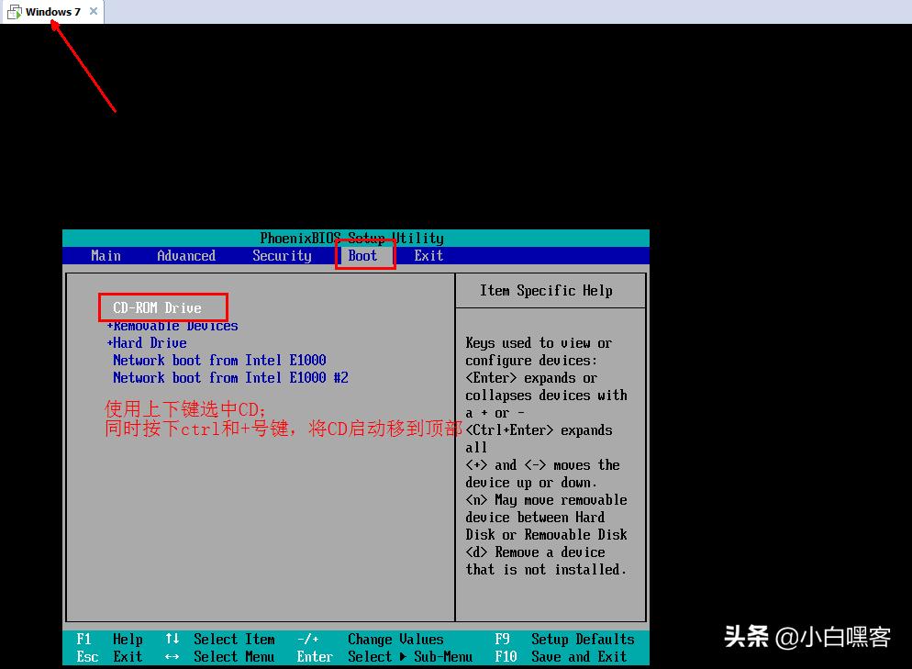
Task: Switch to the Main BIOS tab
Action: coord(106,255)
